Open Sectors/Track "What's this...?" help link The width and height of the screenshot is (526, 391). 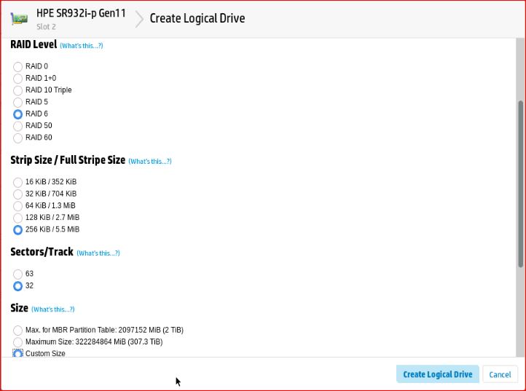coord(98,253)
